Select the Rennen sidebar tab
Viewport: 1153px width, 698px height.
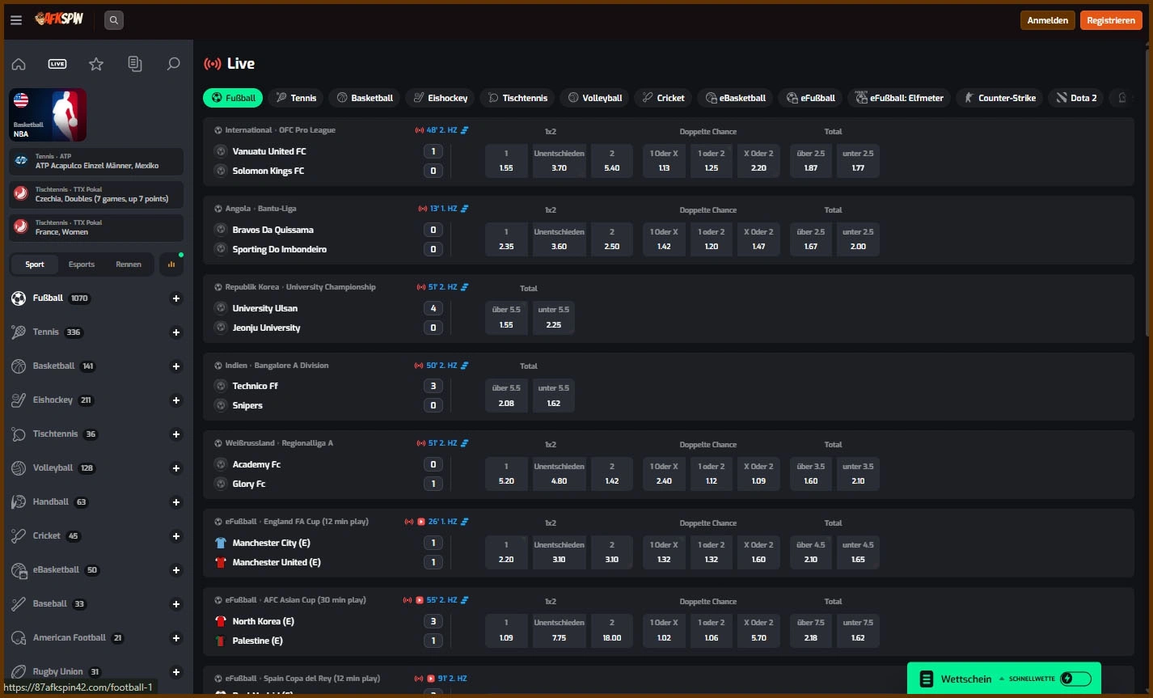click(x=129, y=264)
